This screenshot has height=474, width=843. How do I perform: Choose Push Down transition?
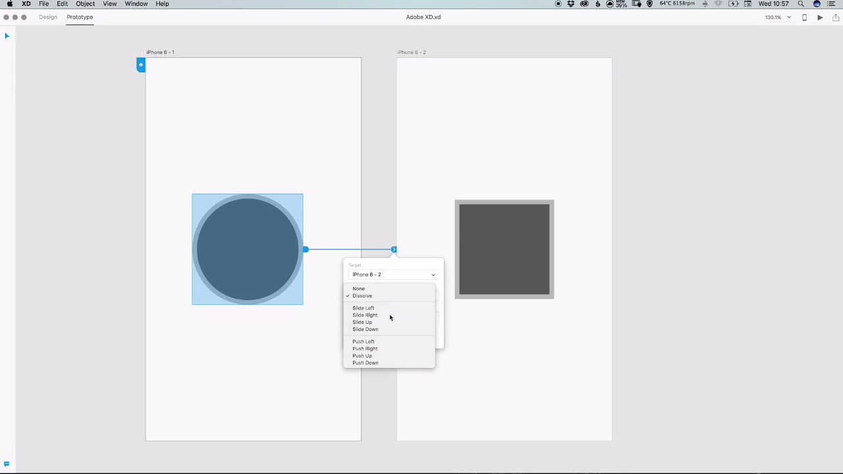click(389, 363)
